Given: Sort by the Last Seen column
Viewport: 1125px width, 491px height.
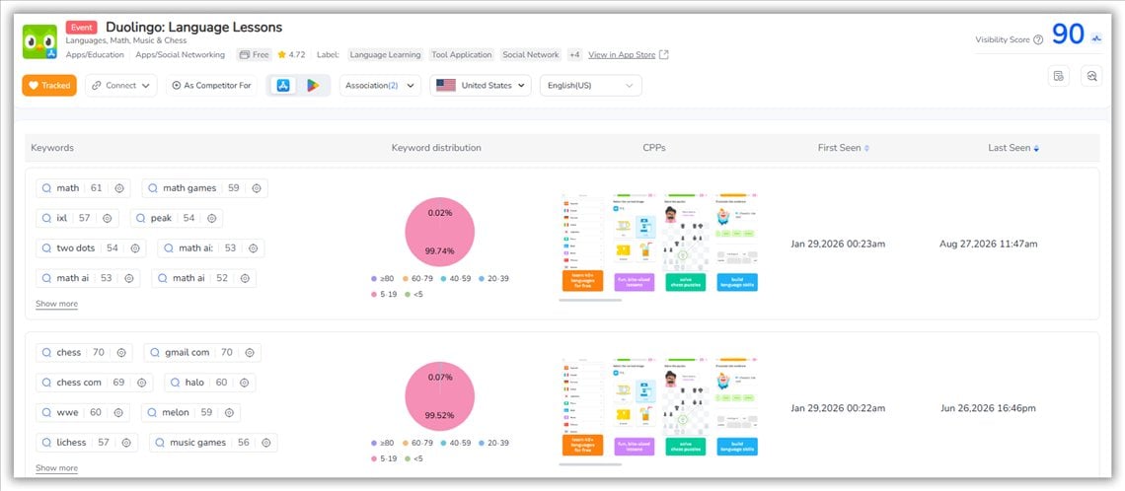Looking at the screenshot, I should coord(1013,148).
